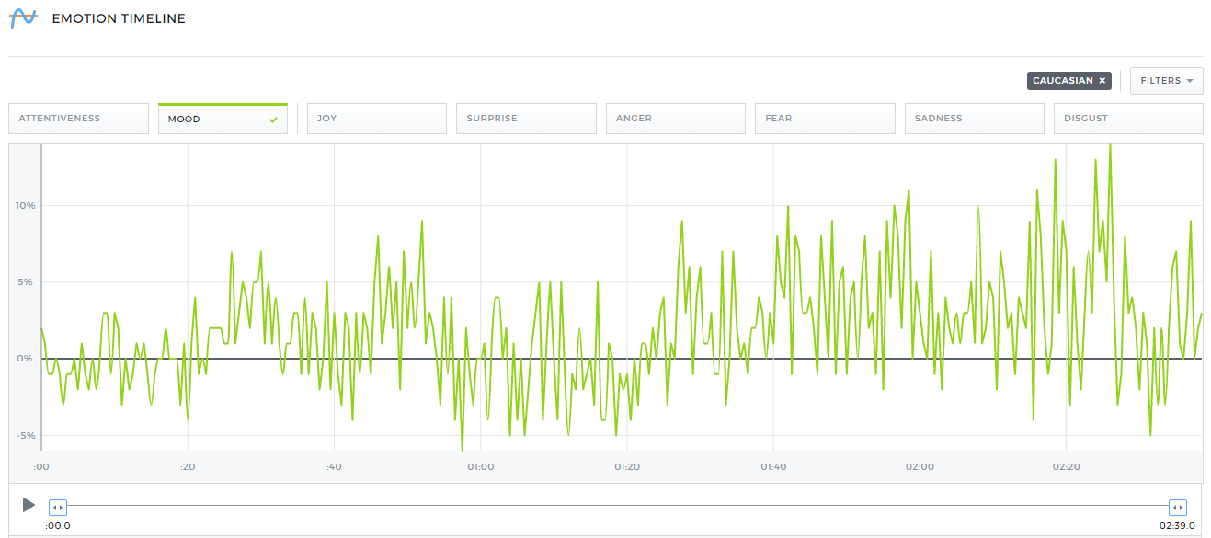Enable the Sadness emotion toggle
This screenshot has height=538, width=1211.
click(974, 119)
